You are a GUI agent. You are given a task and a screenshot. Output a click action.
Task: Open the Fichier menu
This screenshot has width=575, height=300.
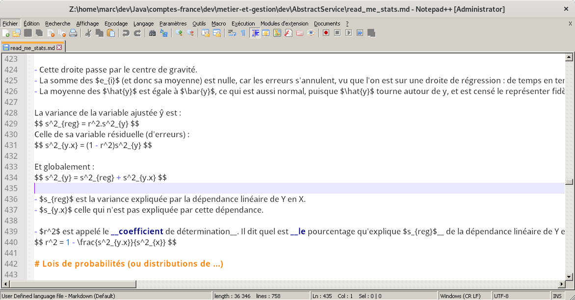[x=10, y=24]
